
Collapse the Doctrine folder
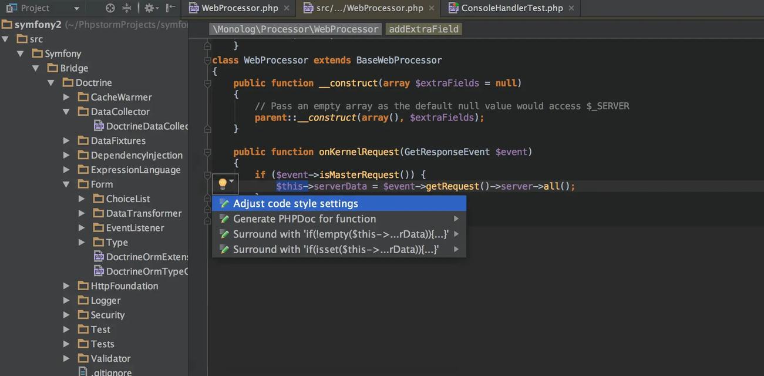(51, 83)
